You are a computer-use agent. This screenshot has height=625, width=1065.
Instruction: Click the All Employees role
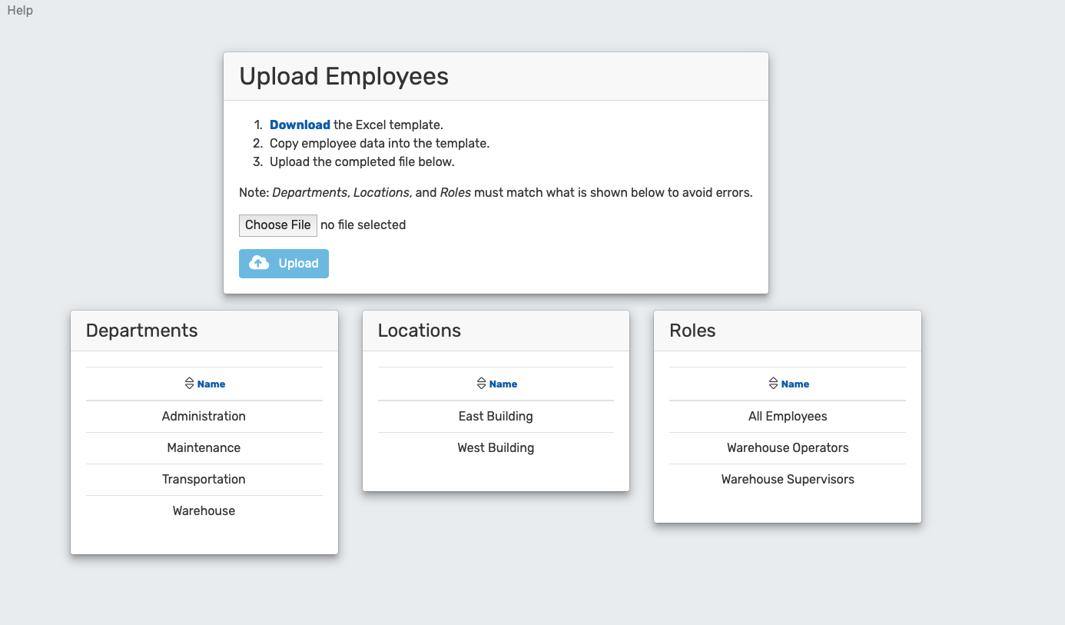(788, 416)
